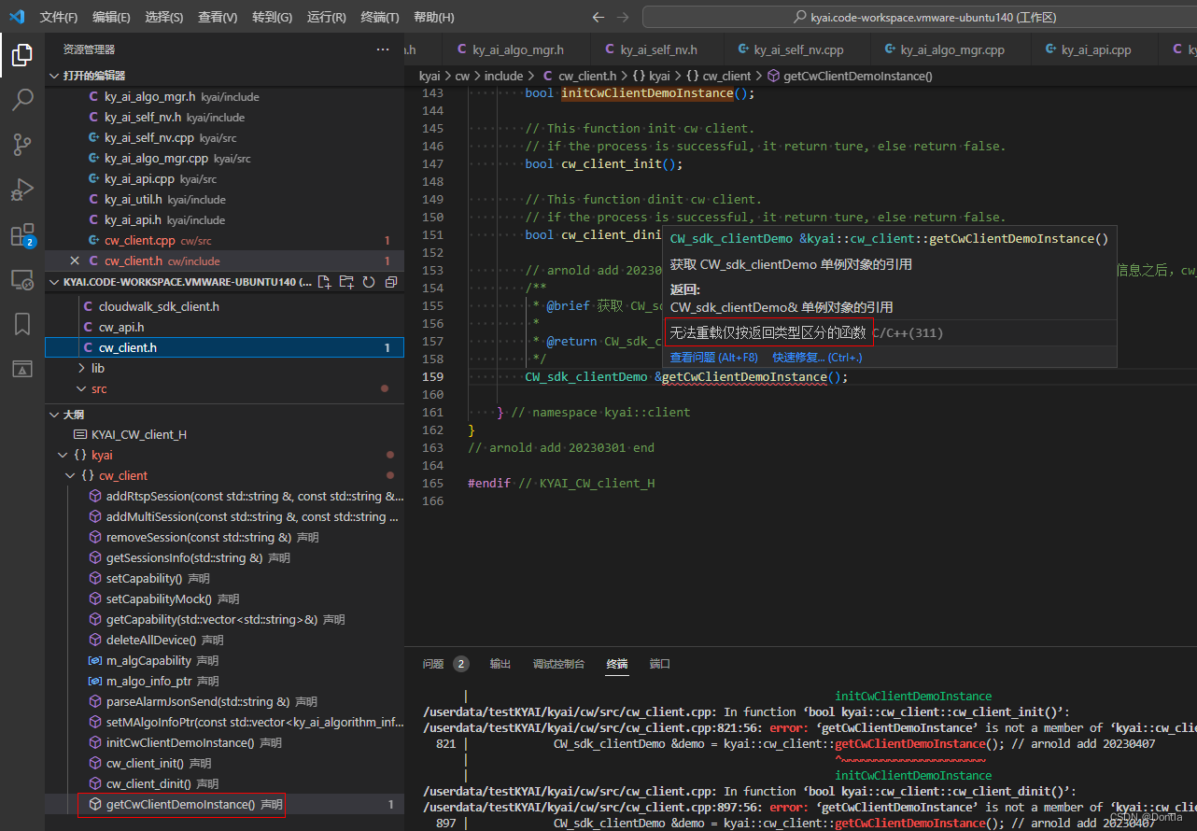
Task: Click the workspace search box in title bar
Action: click(924, 18)
